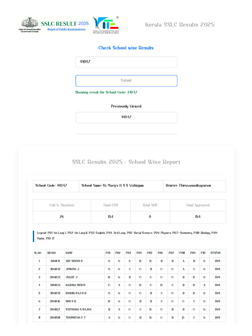Open previously viewed school 44047
Image resolution: width=252 pixels, height=336 pixels.
(126, 117)
